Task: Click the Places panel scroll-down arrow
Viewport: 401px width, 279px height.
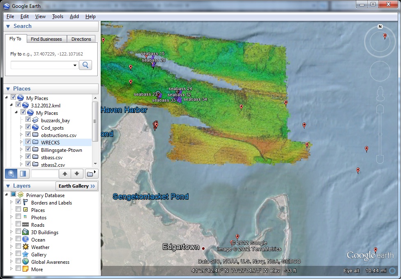Action: pos(95,163)
